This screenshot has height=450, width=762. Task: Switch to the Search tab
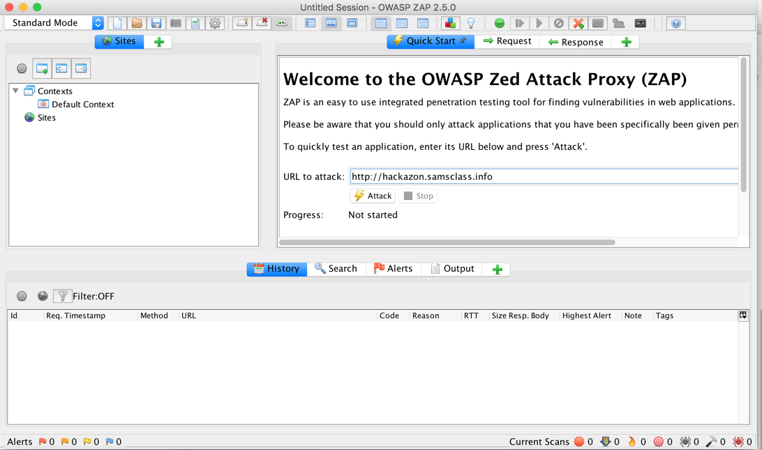(x=336, y=269)
